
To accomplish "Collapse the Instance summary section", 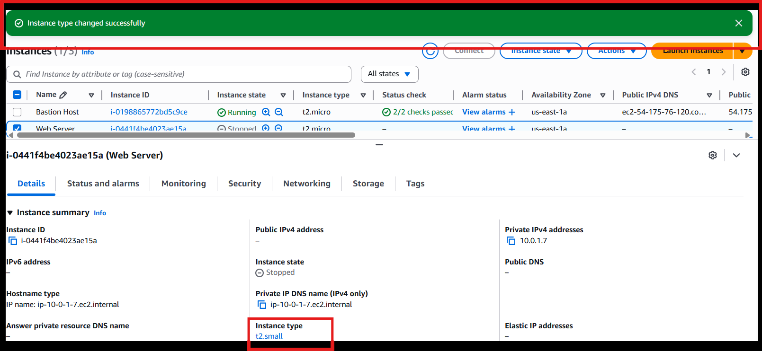I will point(10,213).
